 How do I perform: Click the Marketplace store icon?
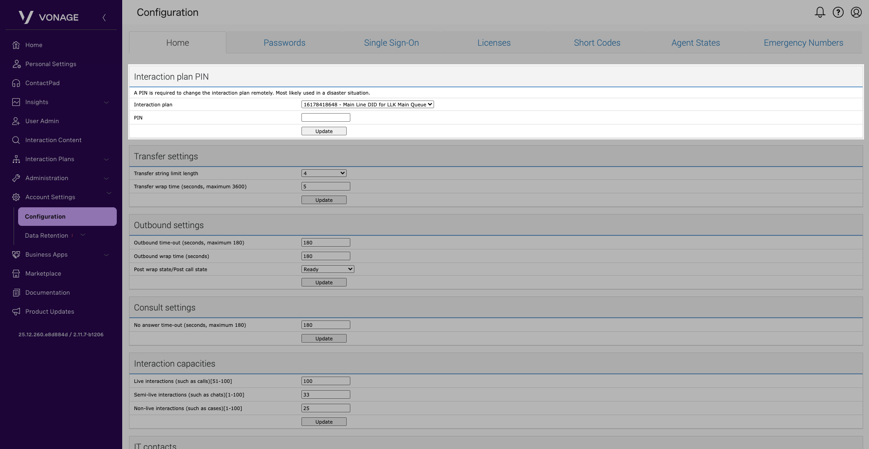(x=16, y=274)
